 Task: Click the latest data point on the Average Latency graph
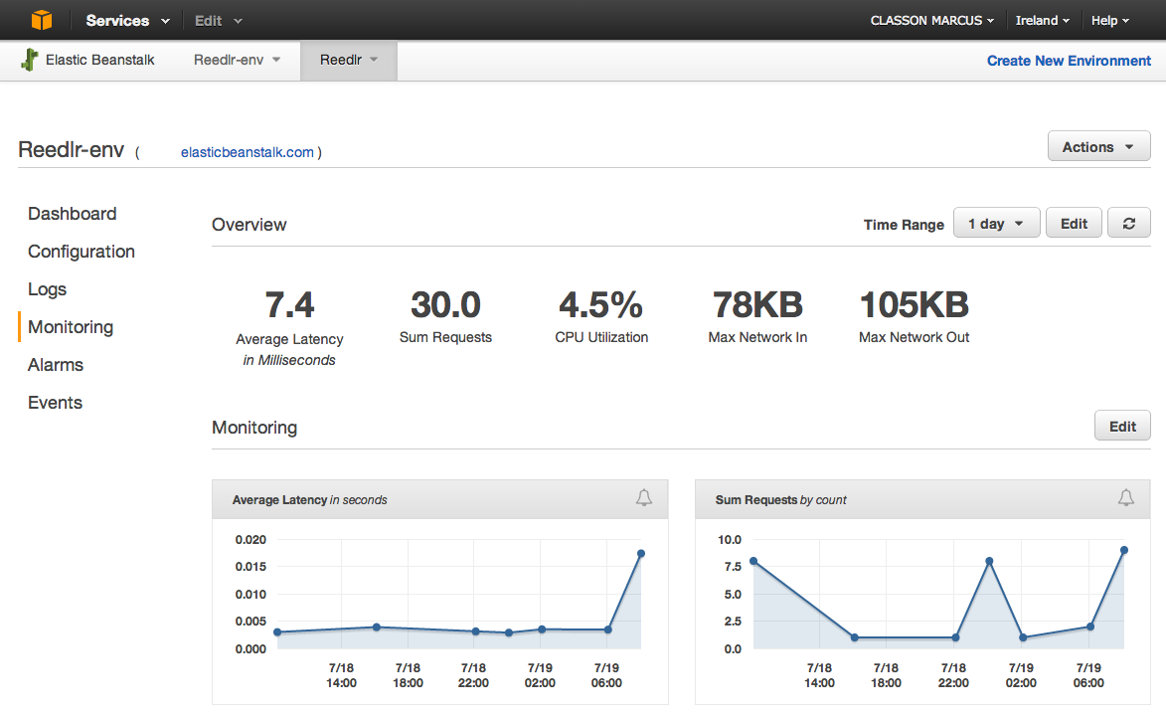(641, 554)
